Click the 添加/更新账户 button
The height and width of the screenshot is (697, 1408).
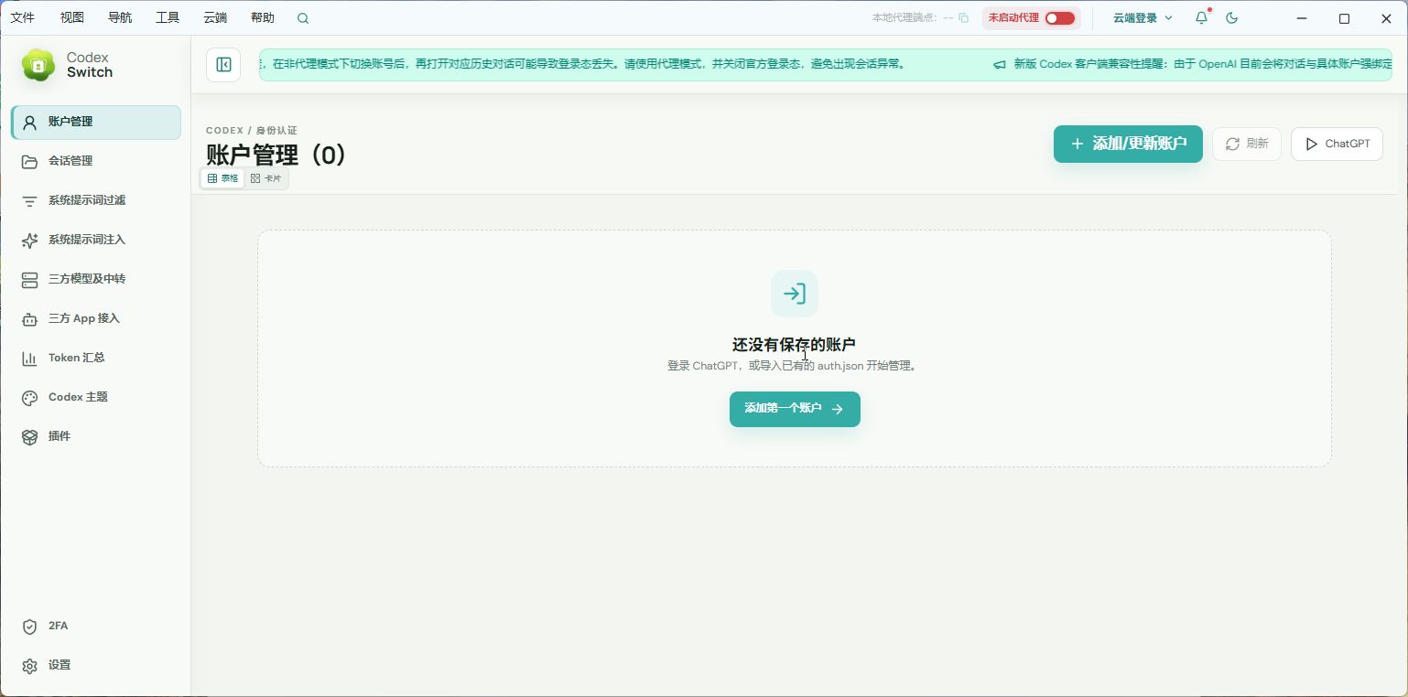(x=1128, y=144)
